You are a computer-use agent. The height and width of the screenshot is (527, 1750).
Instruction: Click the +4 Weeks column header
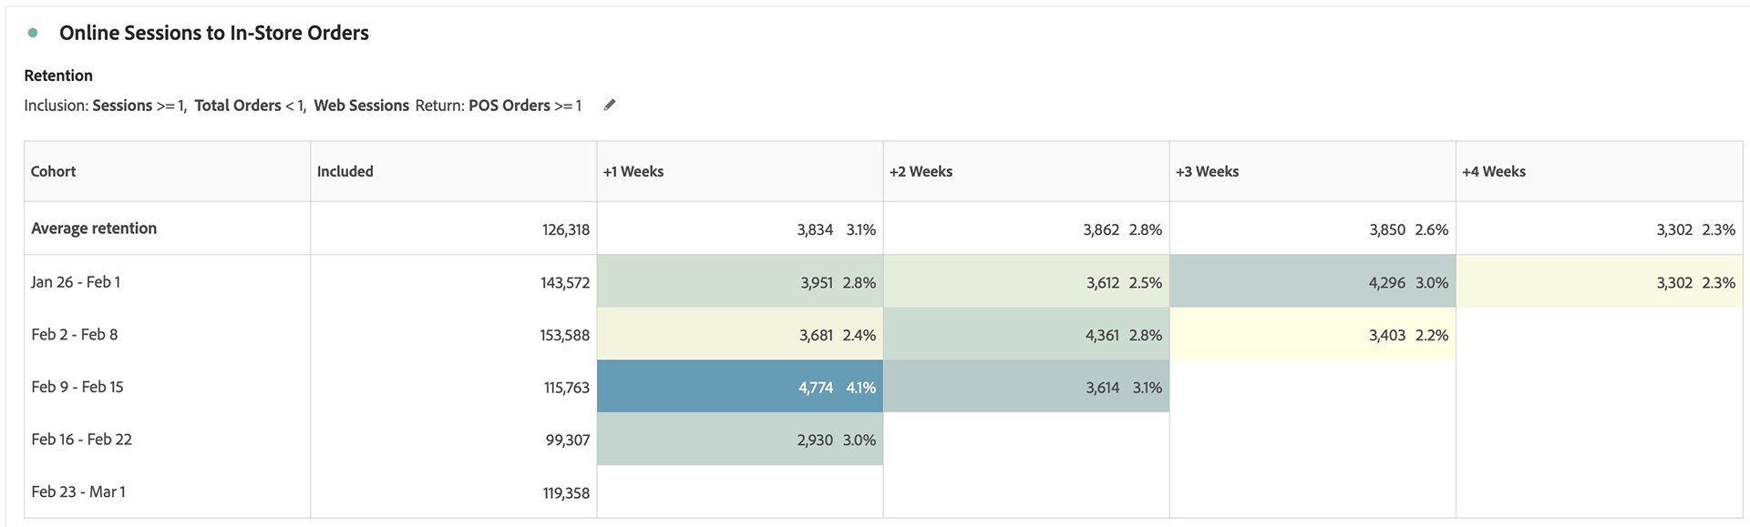[1493, 171]
